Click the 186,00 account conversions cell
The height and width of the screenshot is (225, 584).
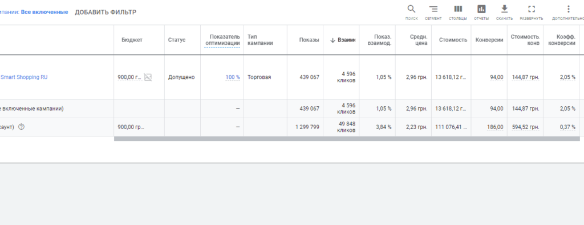[495, 127]
